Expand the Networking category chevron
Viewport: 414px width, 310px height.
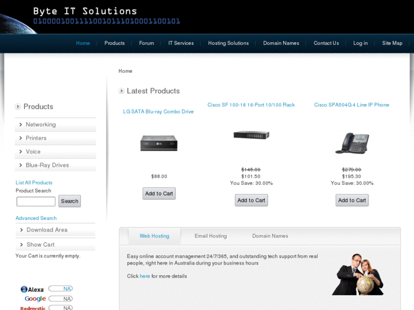pos(21,125)
